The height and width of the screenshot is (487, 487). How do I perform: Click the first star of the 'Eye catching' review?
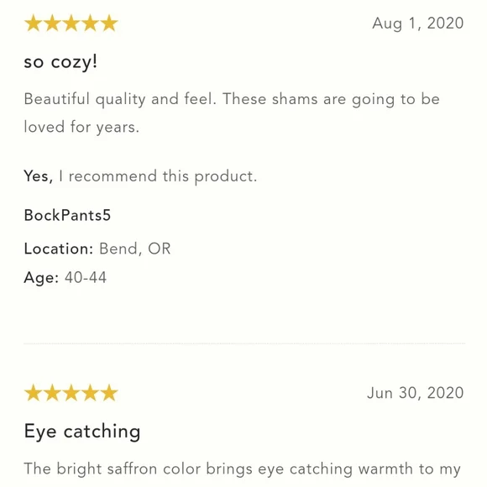coord(34,393)
